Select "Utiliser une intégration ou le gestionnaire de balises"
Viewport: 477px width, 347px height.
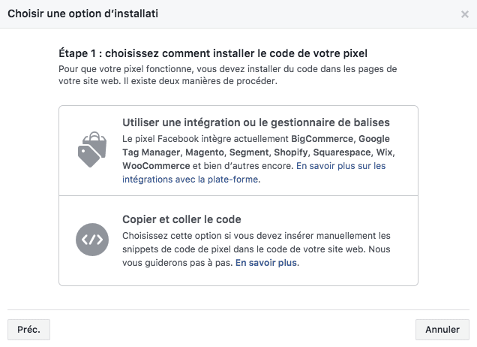256,122
